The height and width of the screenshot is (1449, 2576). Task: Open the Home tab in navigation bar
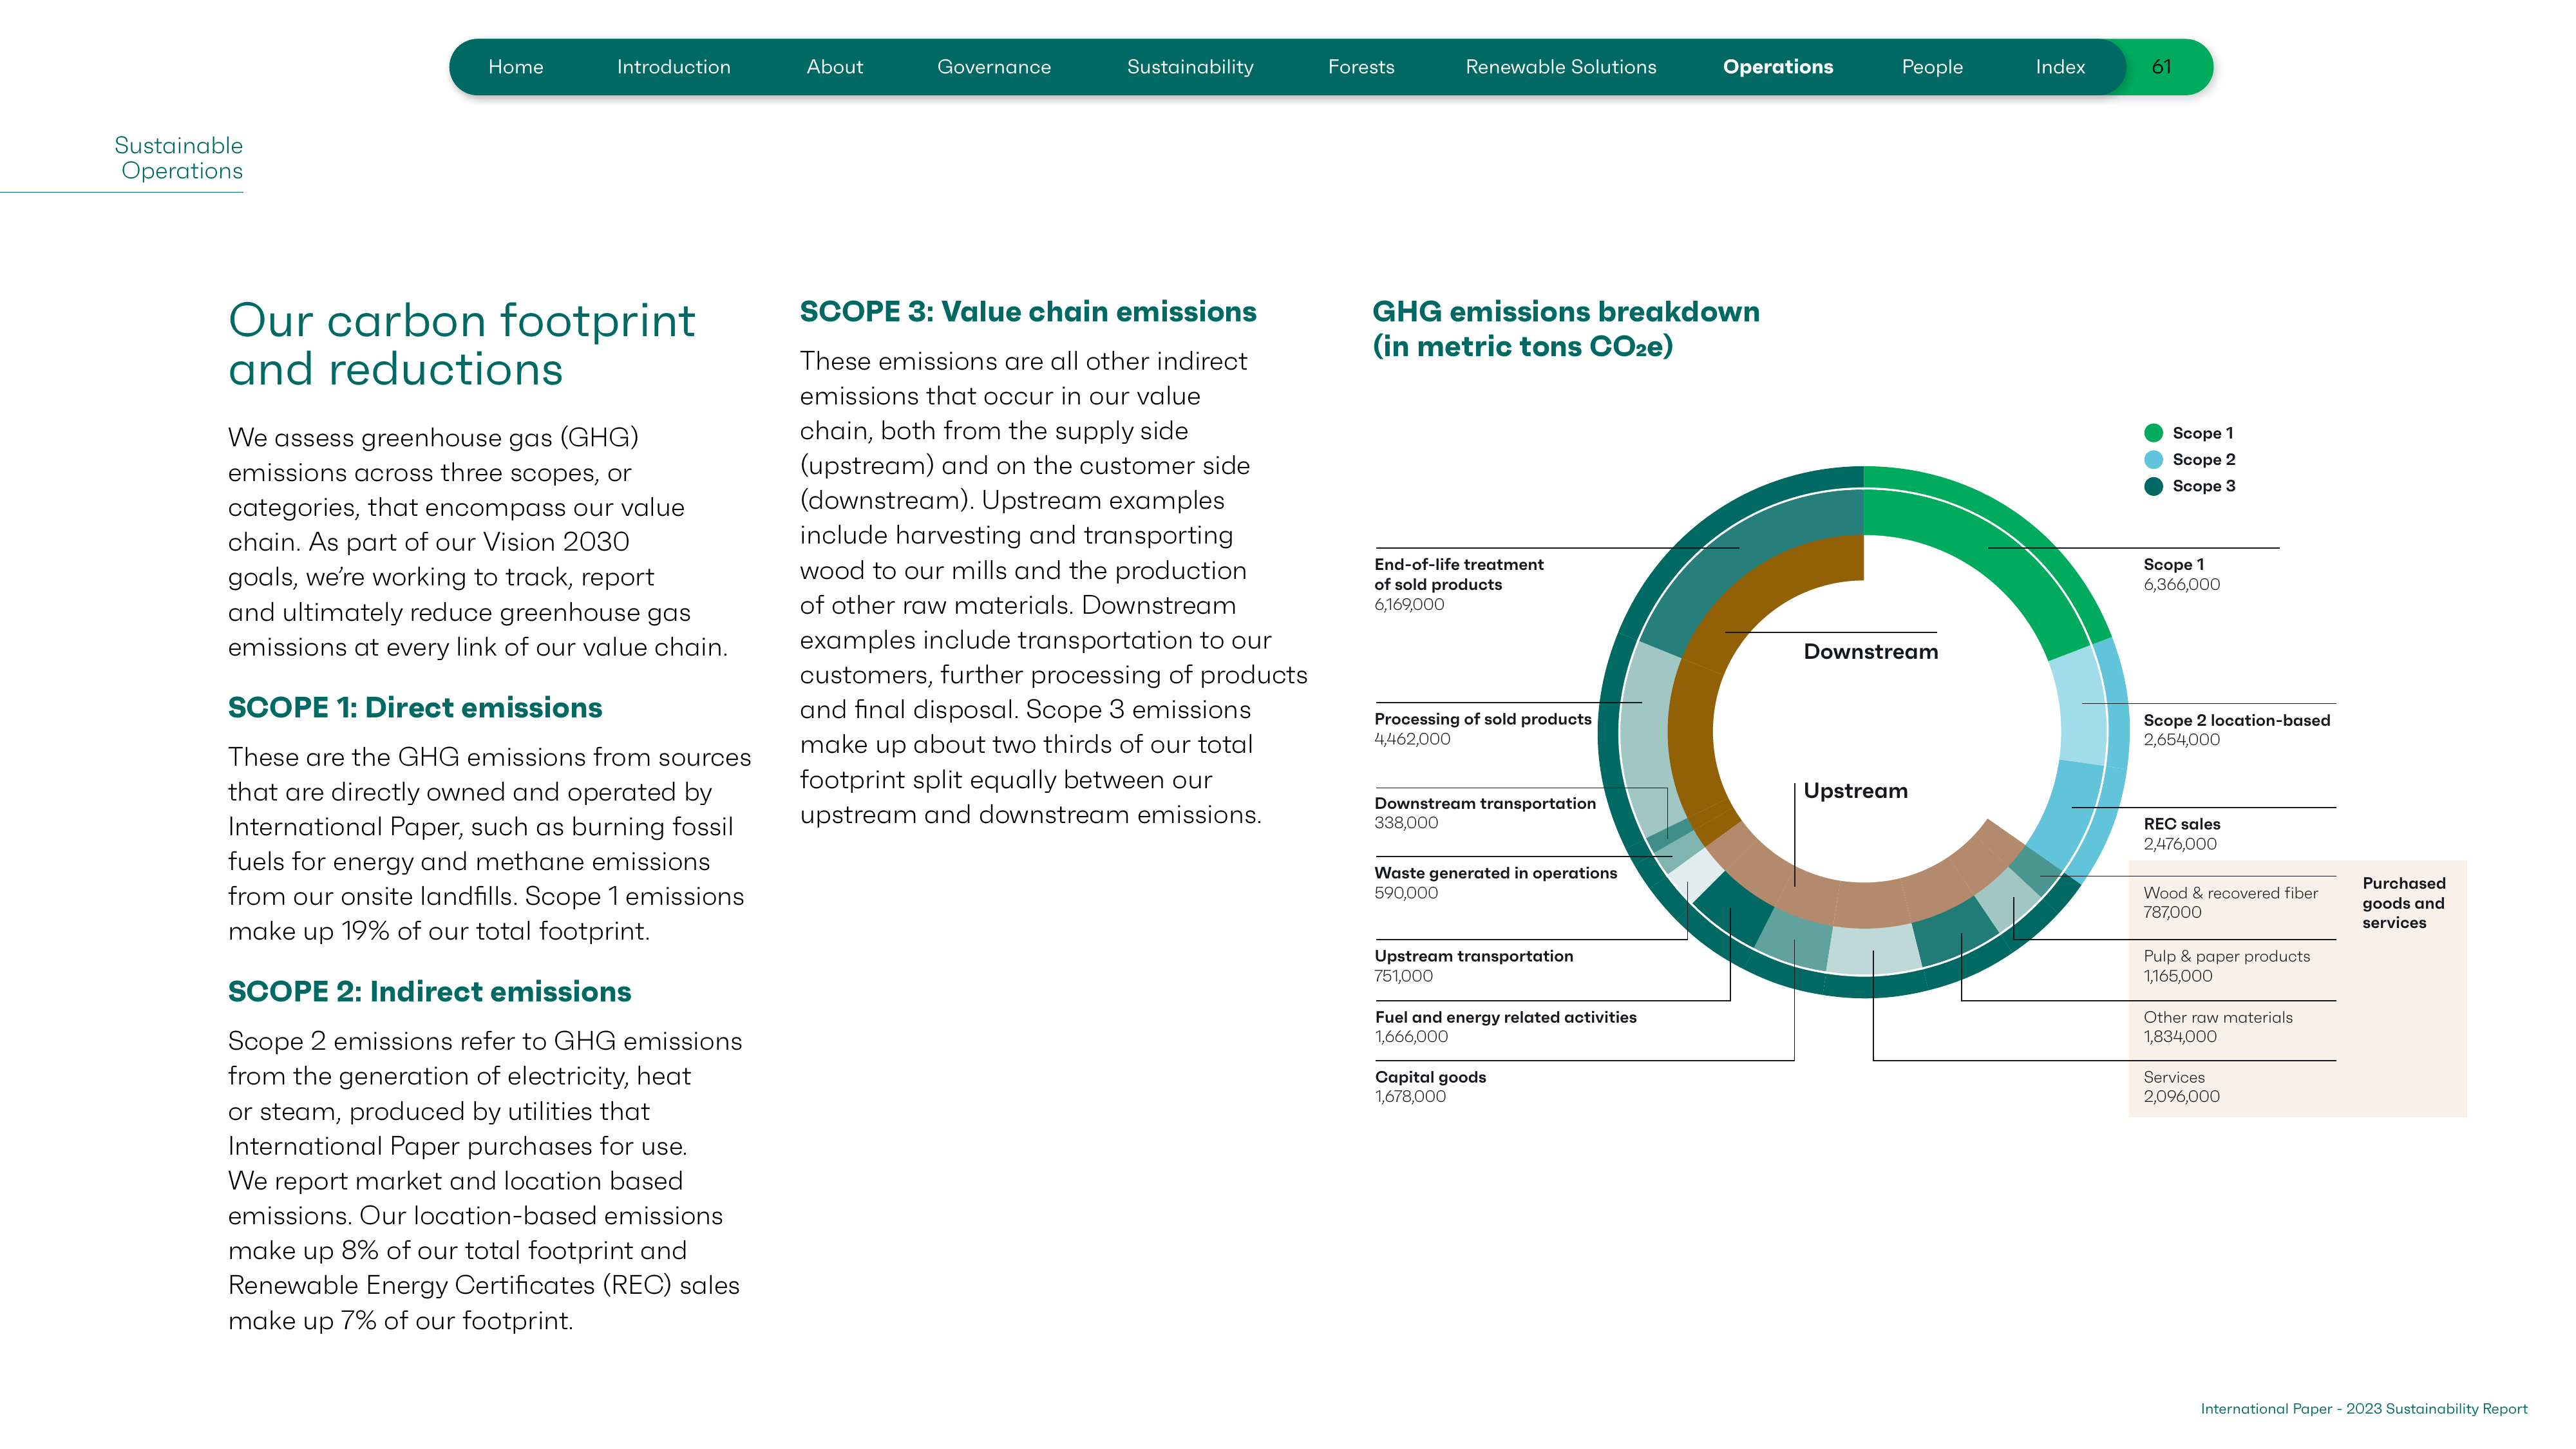click(x=515, y=67)
